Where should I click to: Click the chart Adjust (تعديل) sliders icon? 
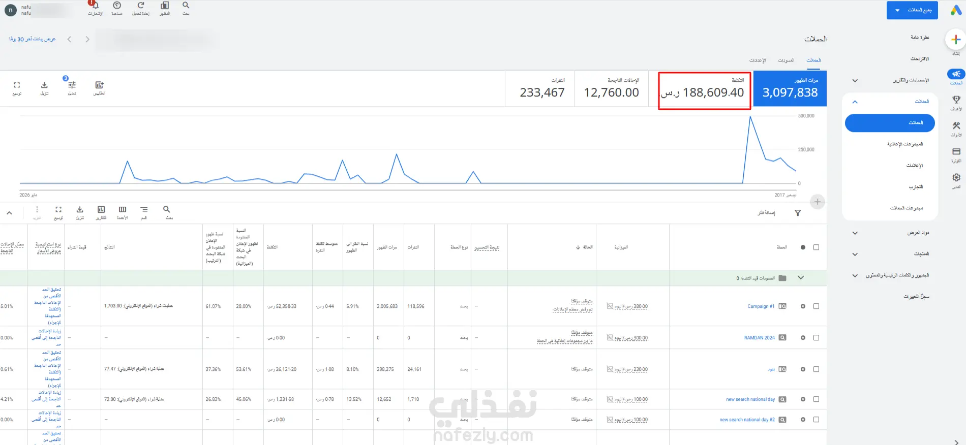pyautogui.click(x=72, y=85)
